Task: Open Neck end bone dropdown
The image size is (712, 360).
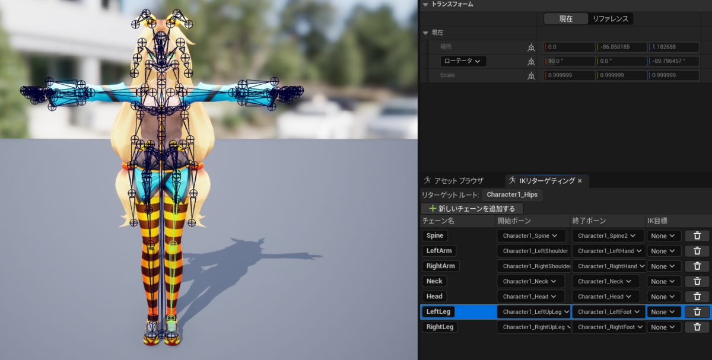Action: [606, 281]
